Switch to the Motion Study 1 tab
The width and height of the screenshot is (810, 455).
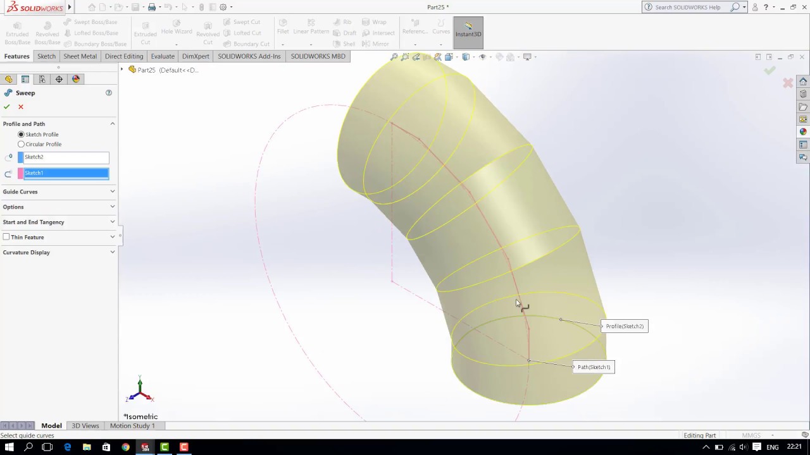pyautogui.click(x=132, y=426)
